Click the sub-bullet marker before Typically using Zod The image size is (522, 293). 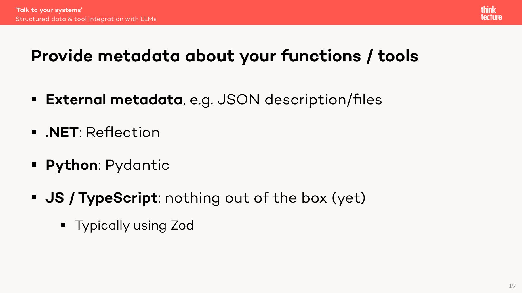click(63, 225)
